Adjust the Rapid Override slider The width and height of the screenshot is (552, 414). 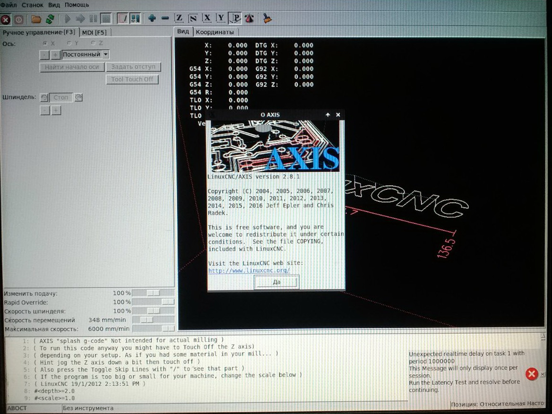pos(154,302)
